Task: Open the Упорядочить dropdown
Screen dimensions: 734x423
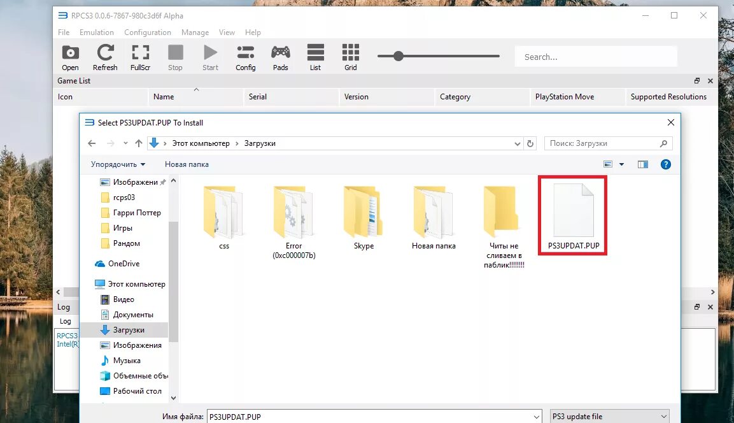Action: tap(118, 164)
